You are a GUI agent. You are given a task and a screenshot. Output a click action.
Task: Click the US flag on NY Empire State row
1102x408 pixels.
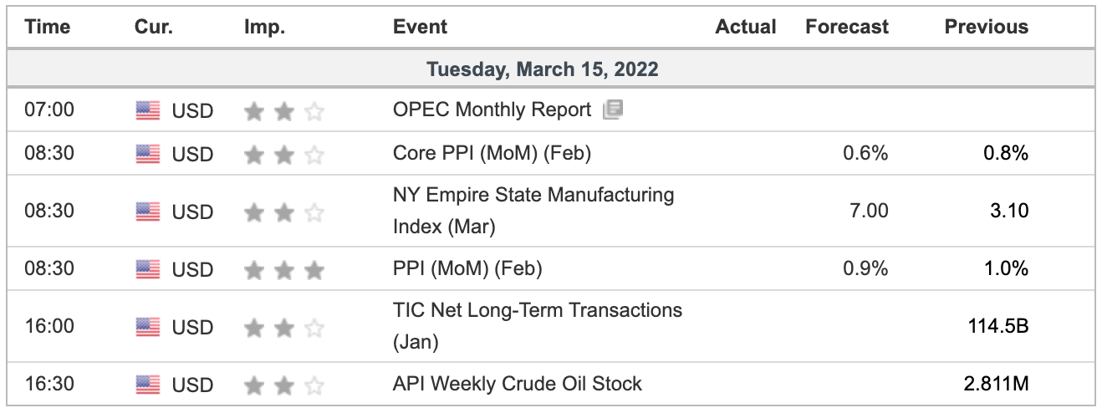(148, 212)
